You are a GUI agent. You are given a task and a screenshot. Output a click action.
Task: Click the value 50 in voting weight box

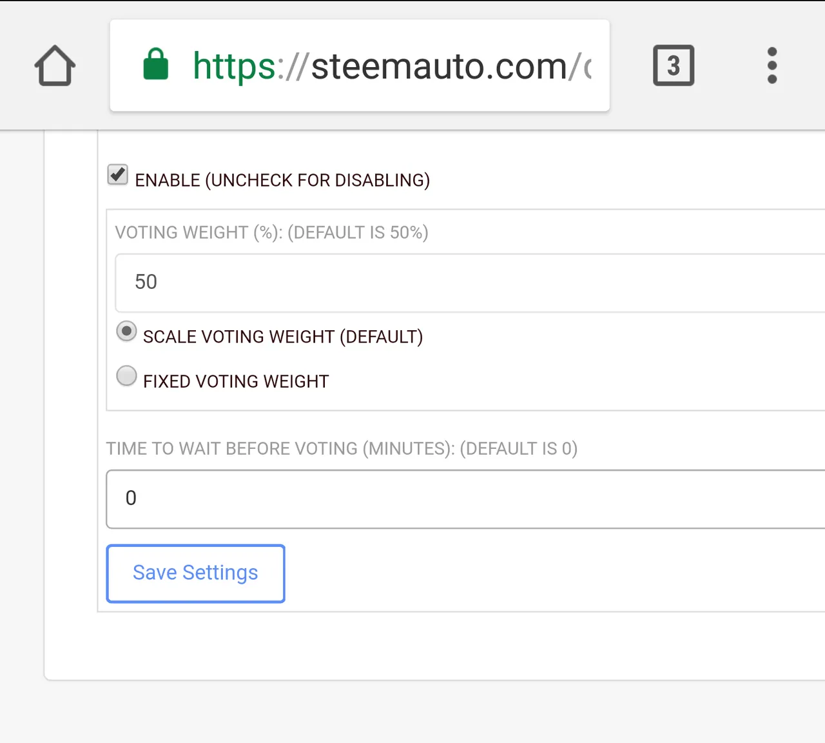[x=146, y=282]
